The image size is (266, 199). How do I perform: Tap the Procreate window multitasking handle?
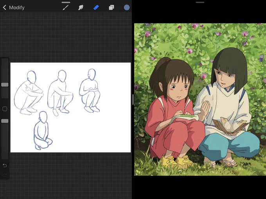pyautogui.click(x=66, y=2)
